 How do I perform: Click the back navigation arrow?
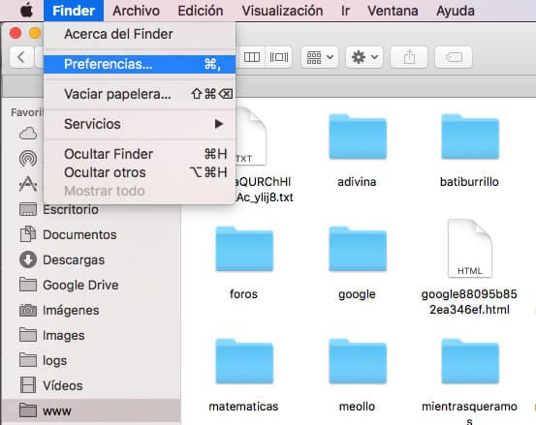[x=21, y=57]
